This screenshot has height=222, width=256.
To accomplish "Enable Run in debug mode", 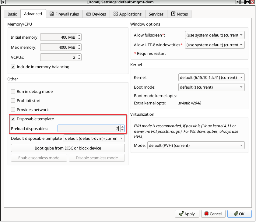I will 13,91.
